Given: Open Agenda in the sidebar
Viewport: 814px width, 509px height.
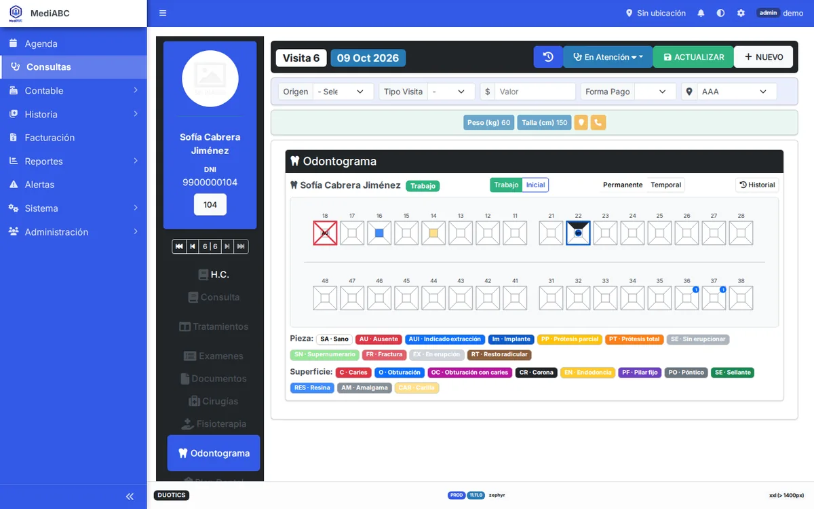Looking at the screenshot, I should point(73,43).
